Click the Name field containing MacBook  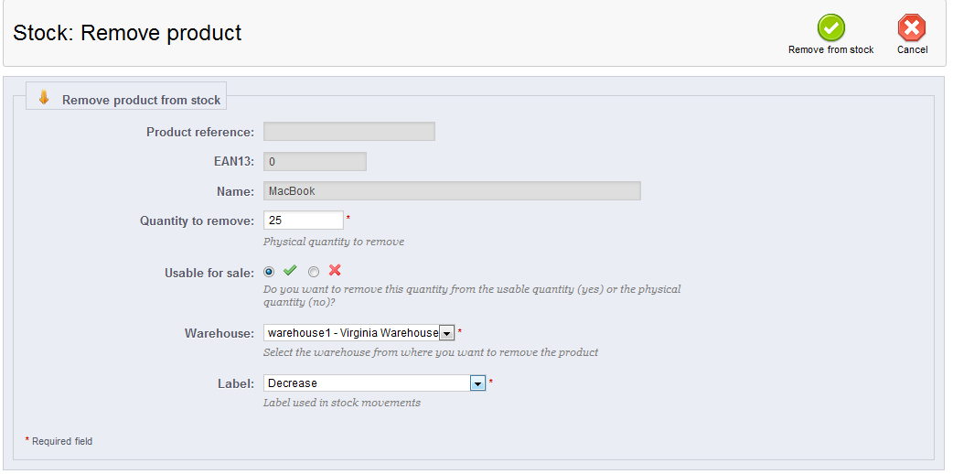click(x=452, y=191)
